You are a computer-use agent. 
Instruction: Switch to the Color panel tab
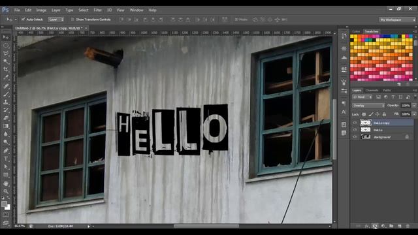(x=356, y=31)
